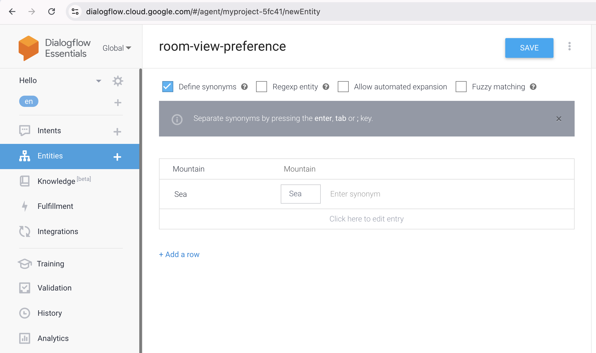
Task: Click Enter synonym field for Sea
Action: (x=355, y=194)
